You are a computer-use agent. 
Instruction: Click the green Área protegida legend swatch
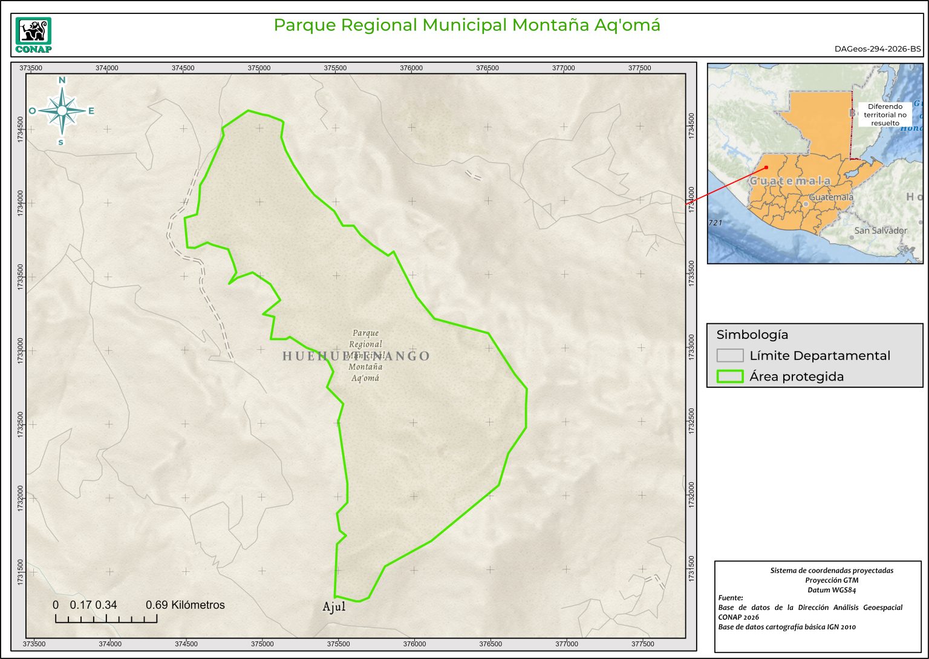[730, 376]
